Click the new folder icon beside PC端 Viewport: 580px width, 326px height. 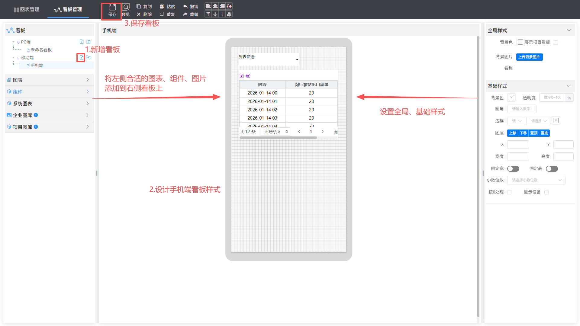[88, 42]
